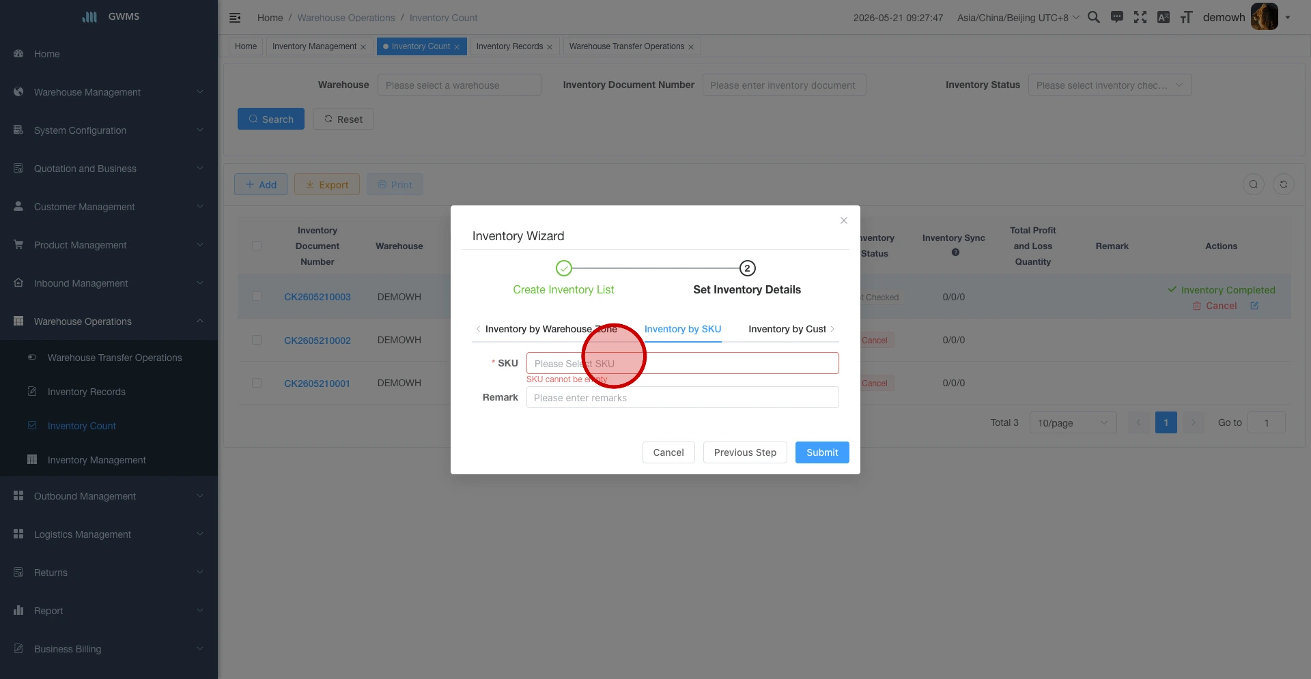This screenshot has height=679, width=1311.
Task: Open the 10/page size dropdown
Action: point(1073,422)
